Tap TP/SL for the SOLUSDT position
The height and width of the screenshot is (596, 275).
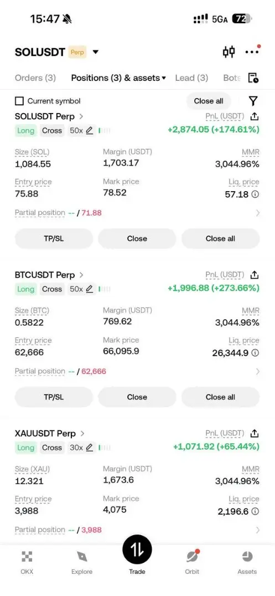point(54,239)
